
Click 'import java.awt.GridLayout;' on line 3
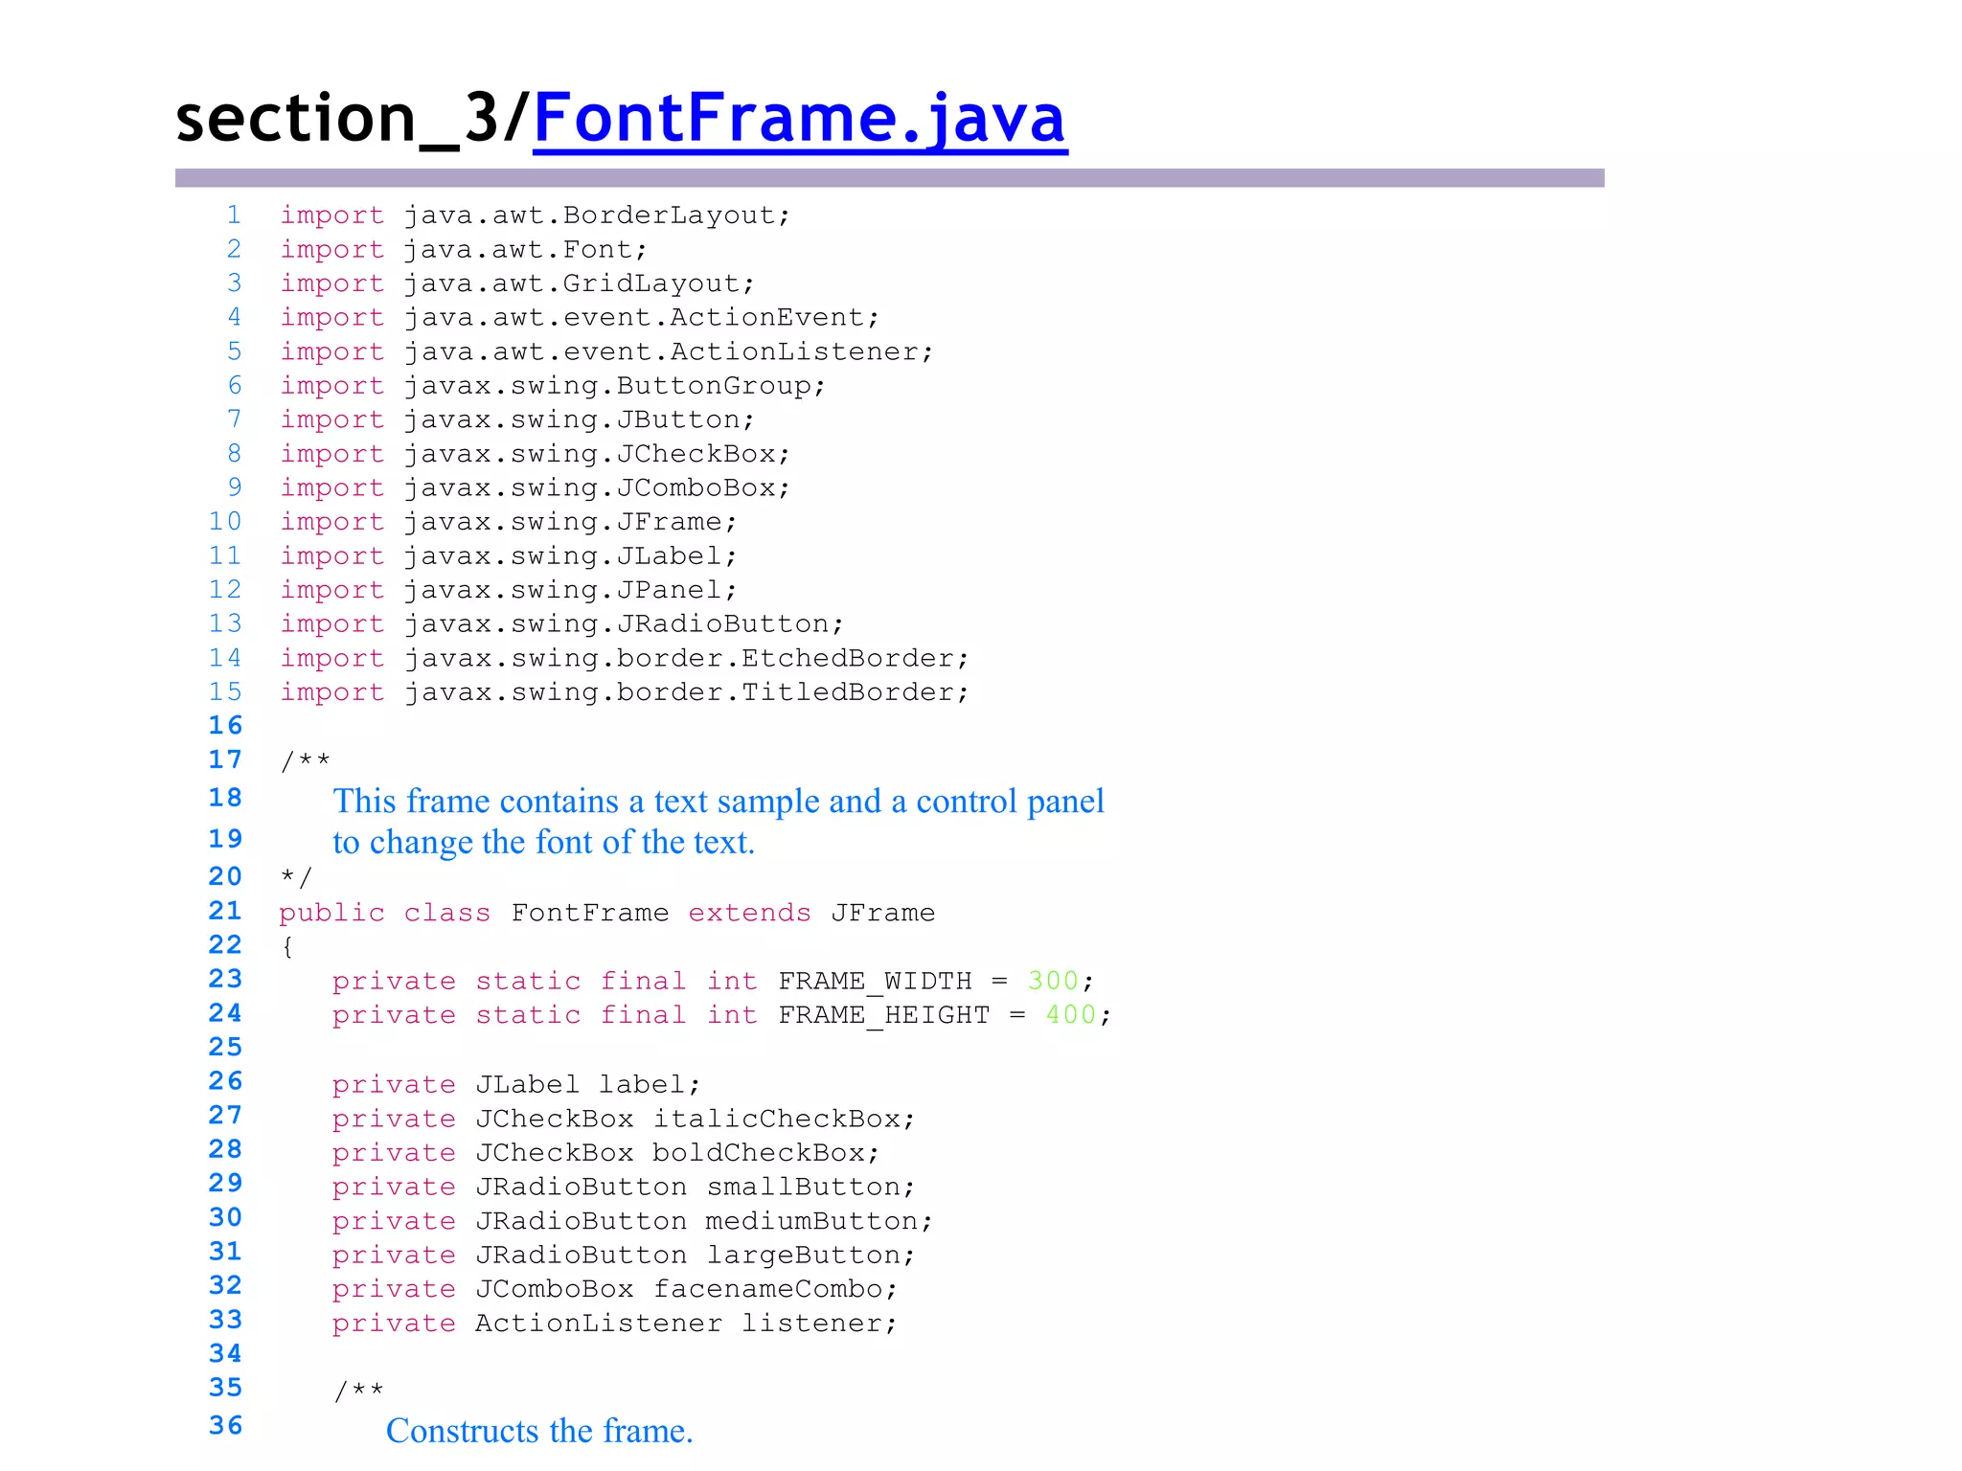517,283
